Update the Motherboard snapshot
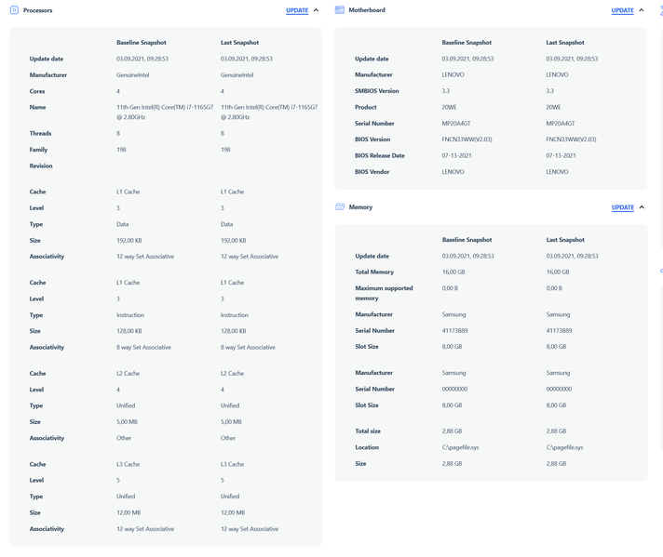 622,10
